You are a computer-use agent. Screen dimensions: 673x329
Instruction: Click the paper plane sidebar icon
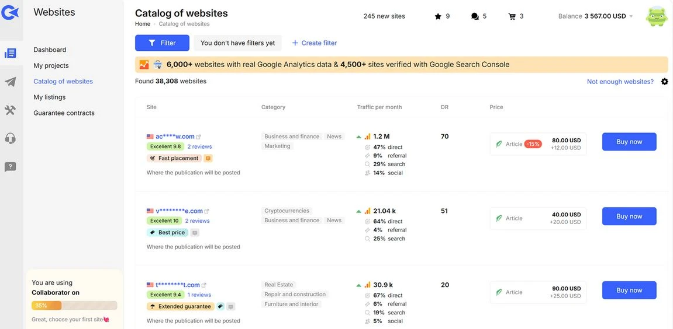click(x=10, y=82)
